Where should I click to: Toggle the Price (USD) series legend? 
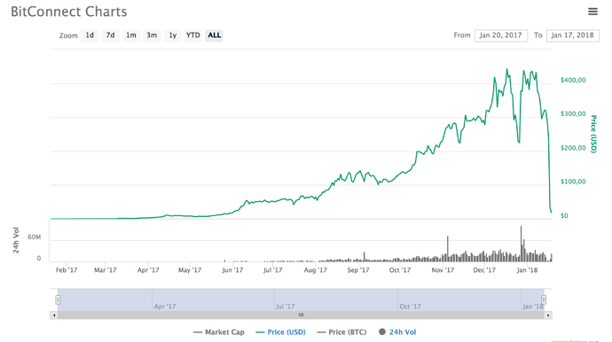tap(280, 332)
